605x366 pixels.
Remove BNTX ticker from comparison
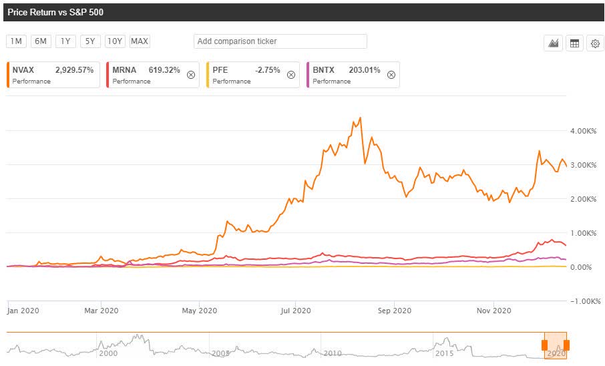(391, 75)
